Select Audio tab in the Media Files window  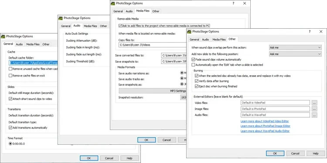tap(129, 11)
